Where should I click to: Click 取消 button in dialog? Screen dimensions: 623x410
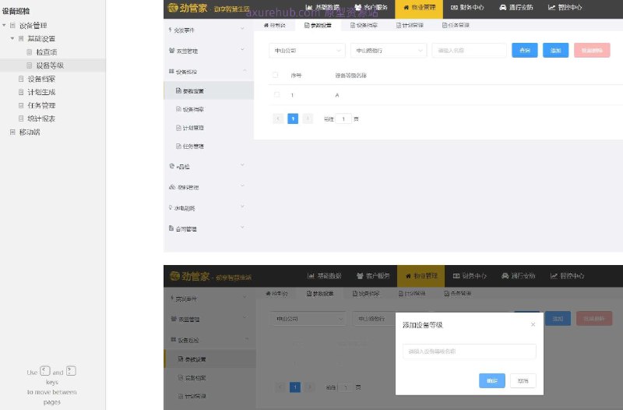[x=523, y=380]
